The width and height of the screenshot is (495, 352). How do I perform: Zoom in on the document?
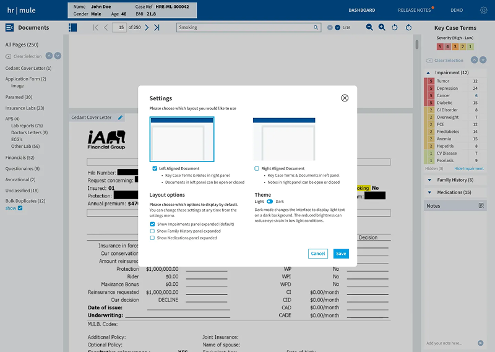[382, 27]
